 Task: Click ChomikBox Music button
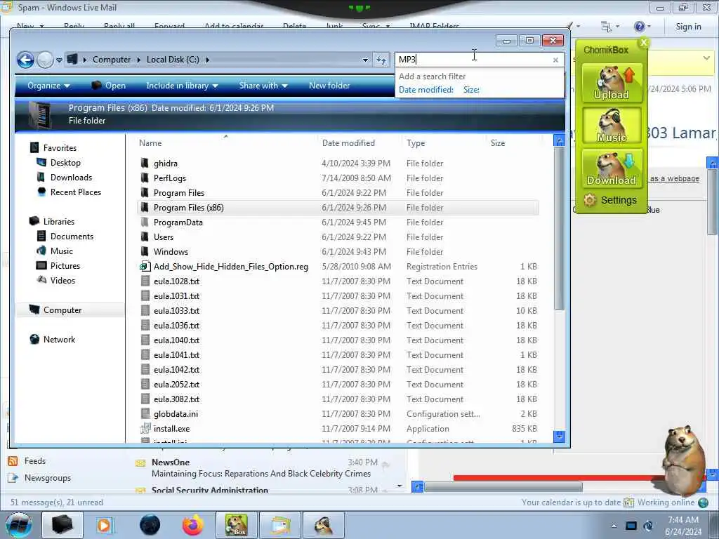click(612, 126)
